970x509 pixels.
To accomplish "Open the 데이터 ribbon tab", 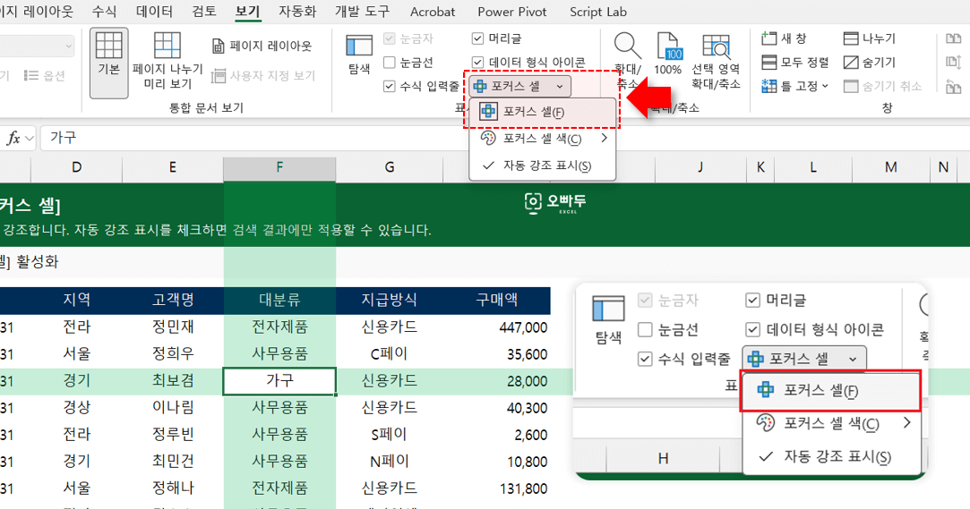I will click(154, 11).
